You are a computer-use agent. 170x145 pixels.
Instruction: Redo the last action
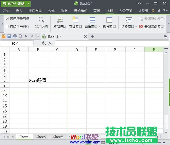[32, 36]
